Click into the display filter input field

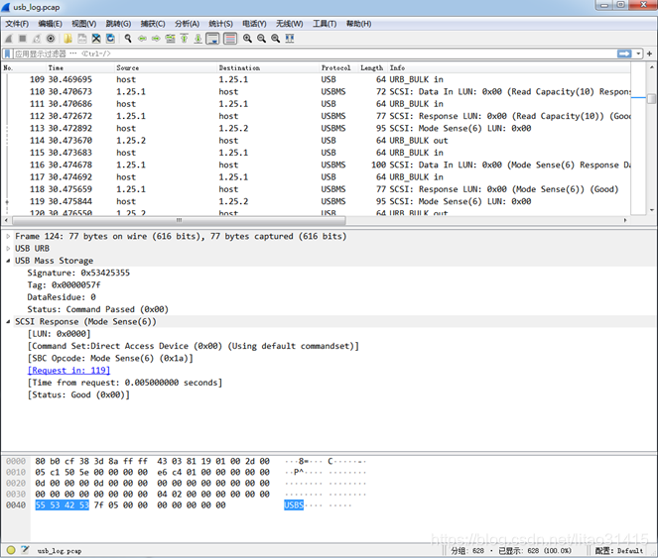[315, 54]
